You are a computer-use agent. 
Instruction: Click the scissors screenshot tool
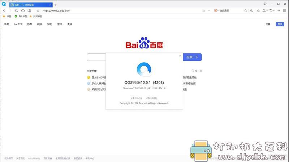pos(264,11)
